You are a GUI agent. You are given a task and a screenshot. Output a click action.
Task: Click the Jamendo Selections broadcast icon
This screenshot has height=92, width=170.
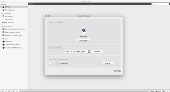pos(4,45)
